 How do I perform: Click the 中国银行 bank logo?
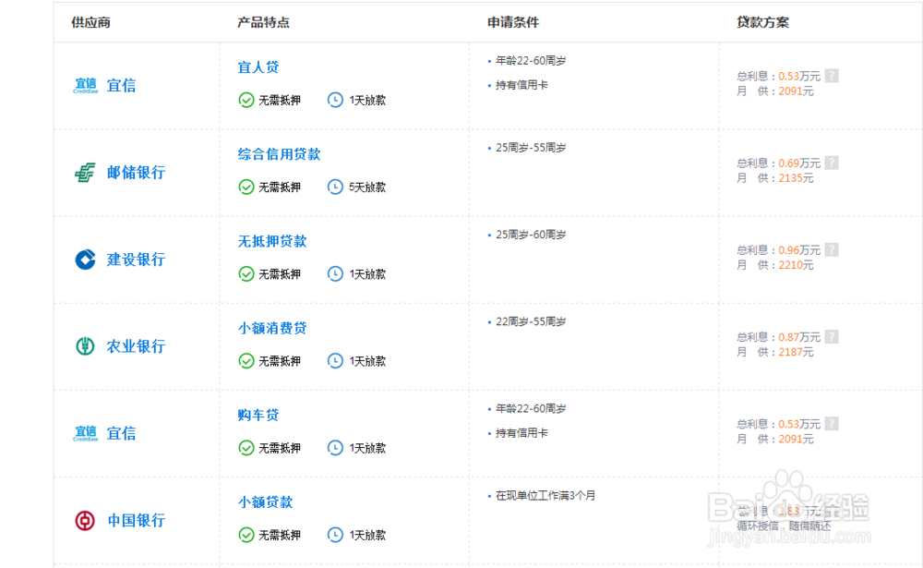click(86, 521)
